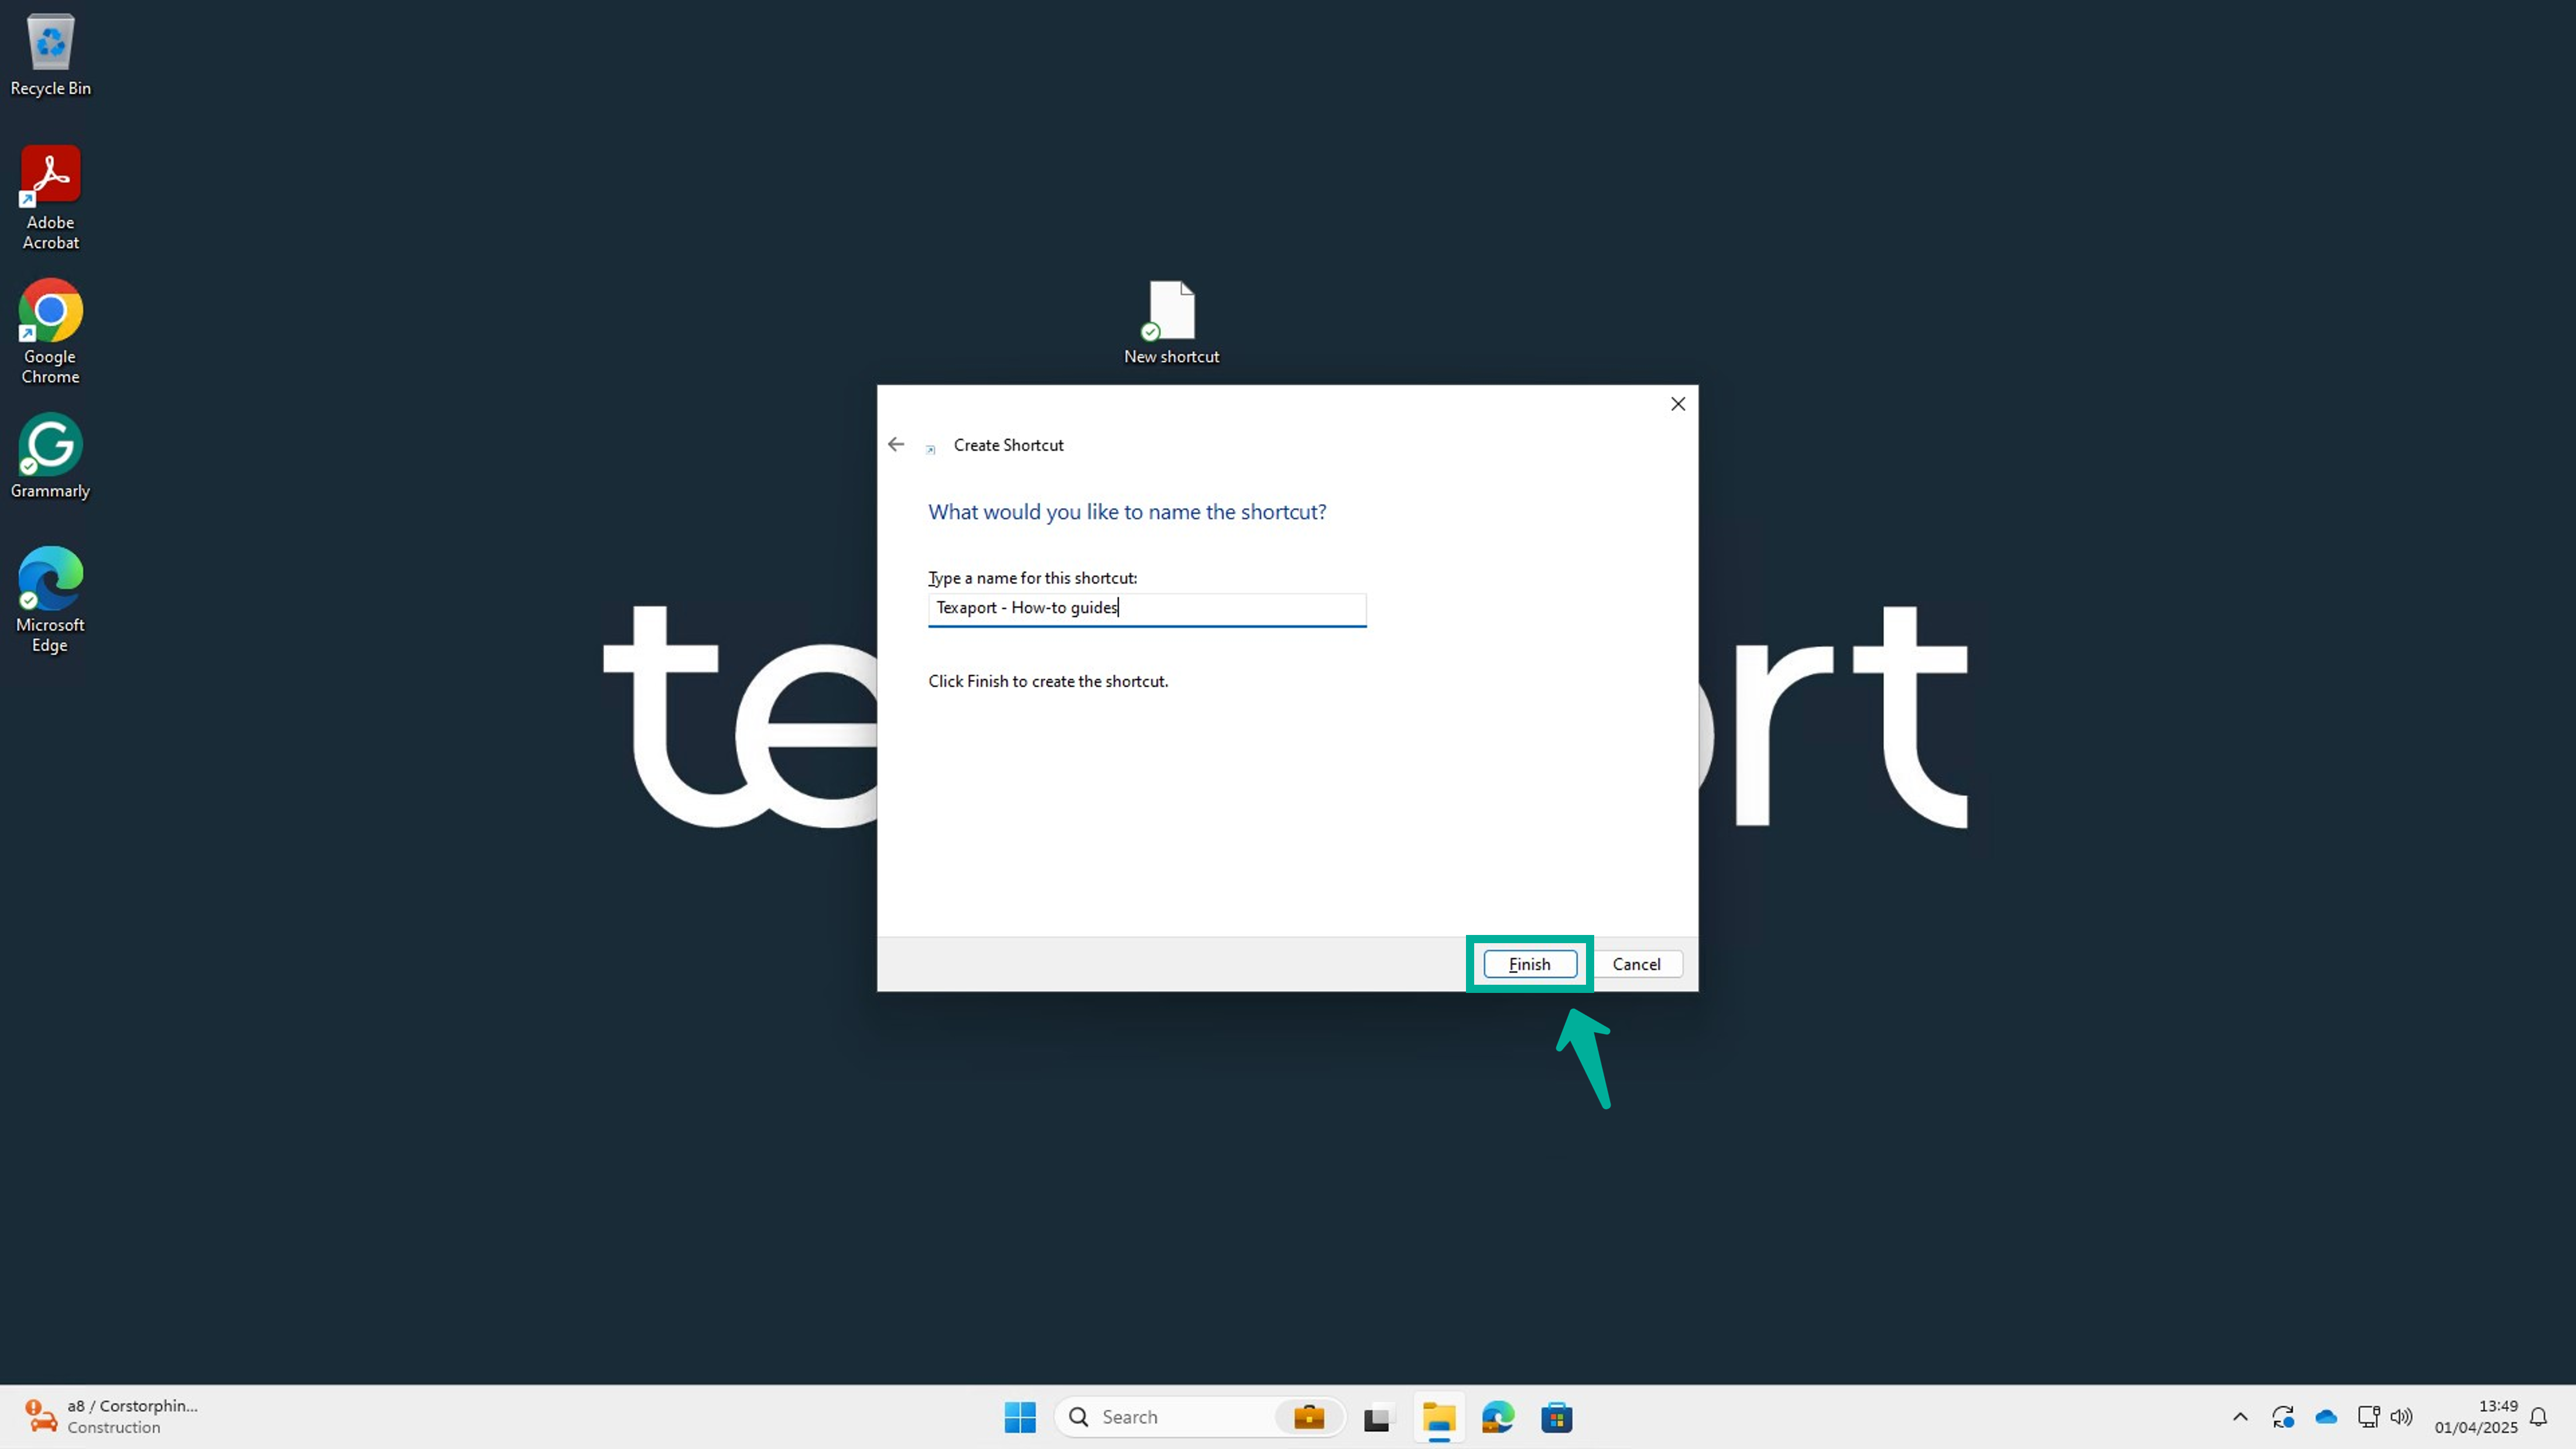Open the Recycle Bin
Viewport: 2576px width, 1449px height.
click(50, 45)
